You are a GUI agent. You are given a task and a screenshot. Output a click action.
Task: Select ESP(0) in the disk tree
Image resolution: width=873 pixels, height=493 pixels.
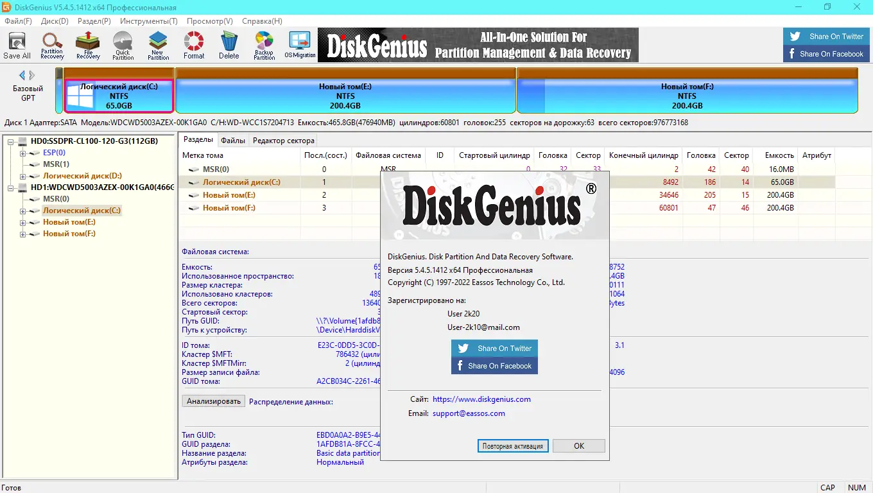(54, 153)
